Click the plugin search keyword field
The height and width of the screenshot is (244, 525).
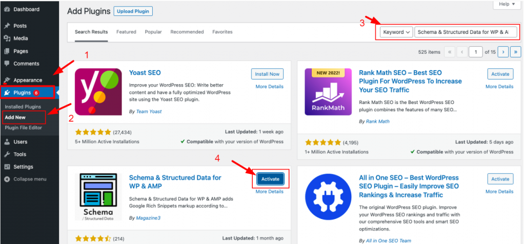click(x=466, y=32)
